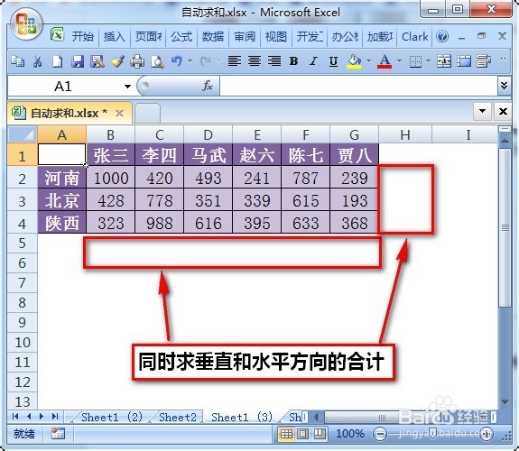The image size is (519, 451).
Task: Select Normal view in status bar
Action: [286, 434]
